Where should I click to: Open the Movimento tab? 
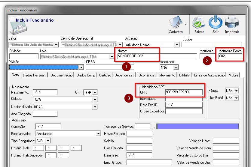pos(167,75)
